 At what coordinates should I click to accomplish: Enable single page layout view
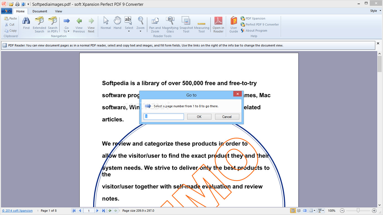point(293,211)
